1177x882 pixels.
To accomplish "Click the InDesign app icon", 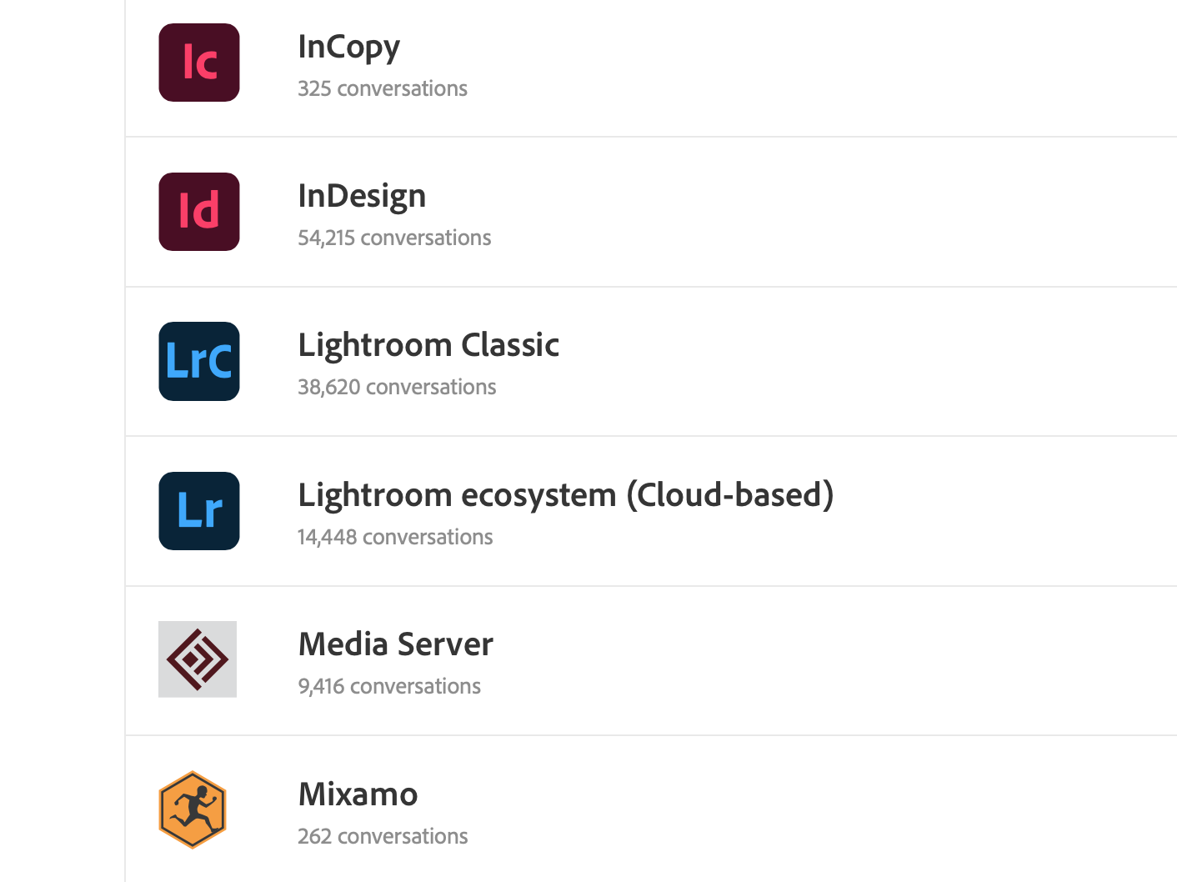I will (198, 212).
